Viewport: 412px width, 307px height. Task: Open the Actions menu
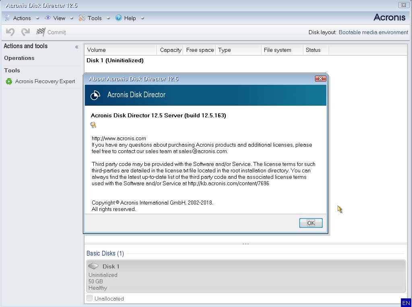pyautogui.click(x=22, y=18)
